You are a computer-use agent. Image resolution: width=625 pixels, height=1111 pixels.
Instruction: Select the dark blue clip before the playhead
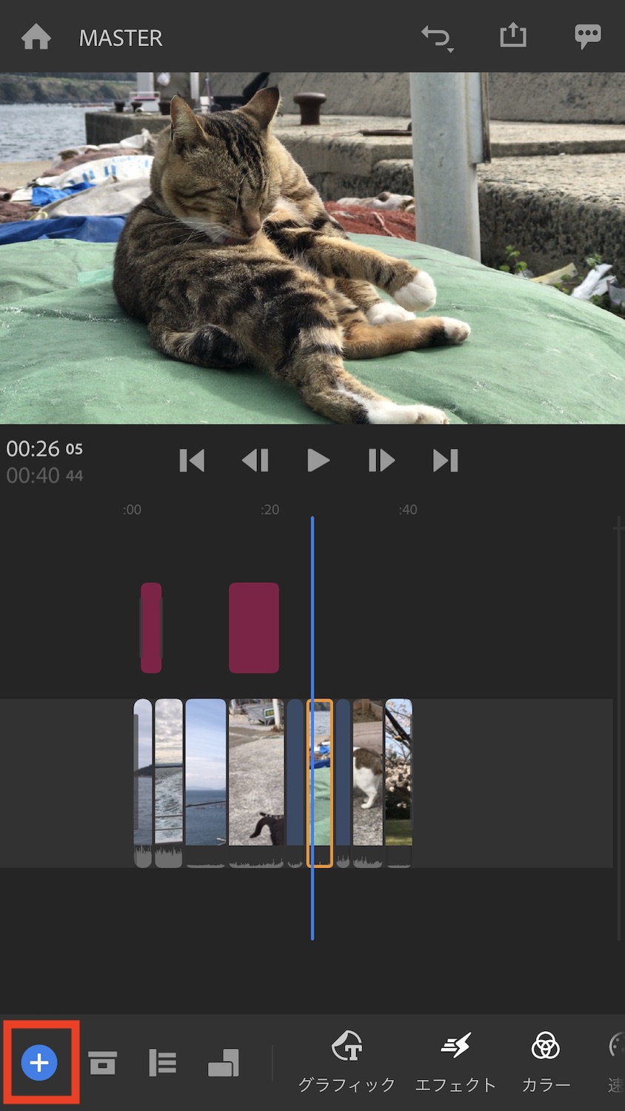[x=295, y=783]
